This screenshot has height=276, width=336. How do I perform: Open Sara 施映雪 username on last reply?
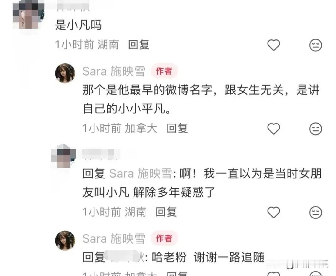coord(114,238)
